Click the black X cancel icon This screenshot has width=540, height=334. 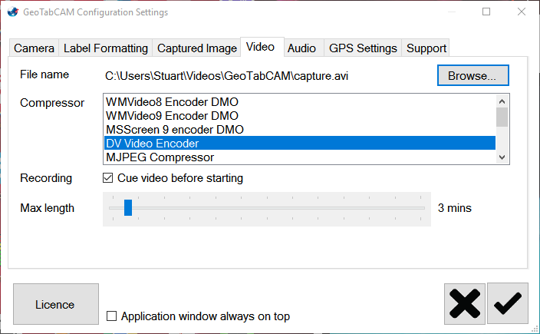click(464, 304)
